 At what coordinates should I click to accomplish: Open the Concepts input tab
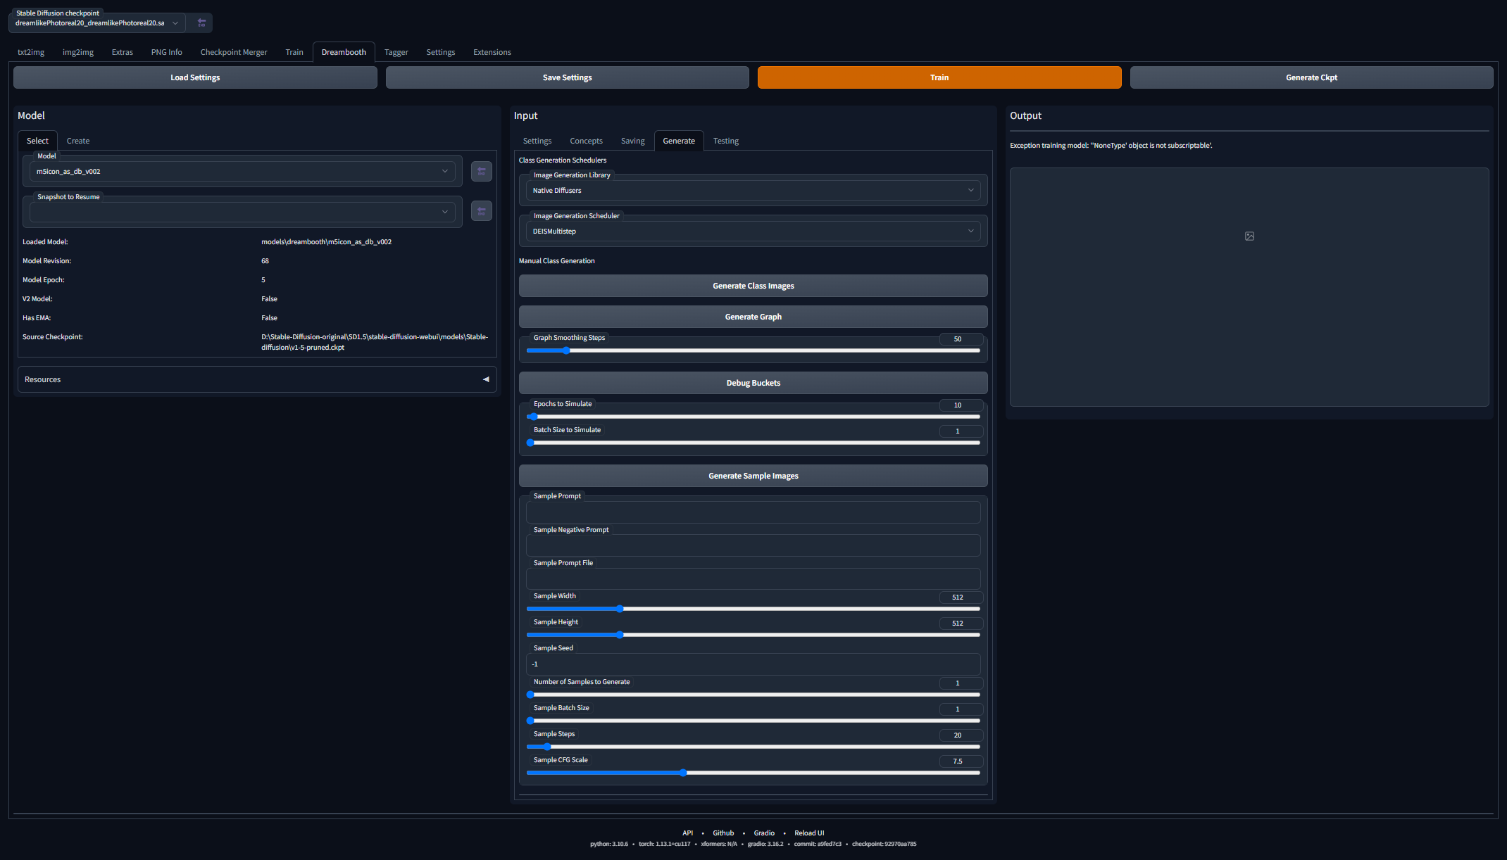click(x=586, y=141)
